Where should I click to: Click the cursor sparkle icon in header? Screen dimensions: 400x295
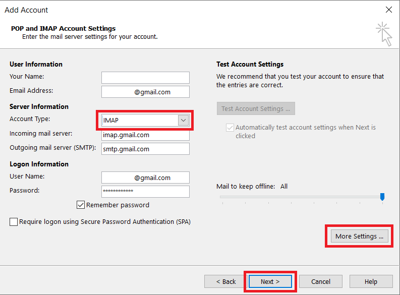point(384,34)
